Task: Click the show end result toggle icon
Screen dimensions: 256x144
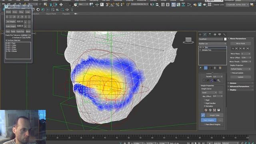Action: tap(206, 68)
